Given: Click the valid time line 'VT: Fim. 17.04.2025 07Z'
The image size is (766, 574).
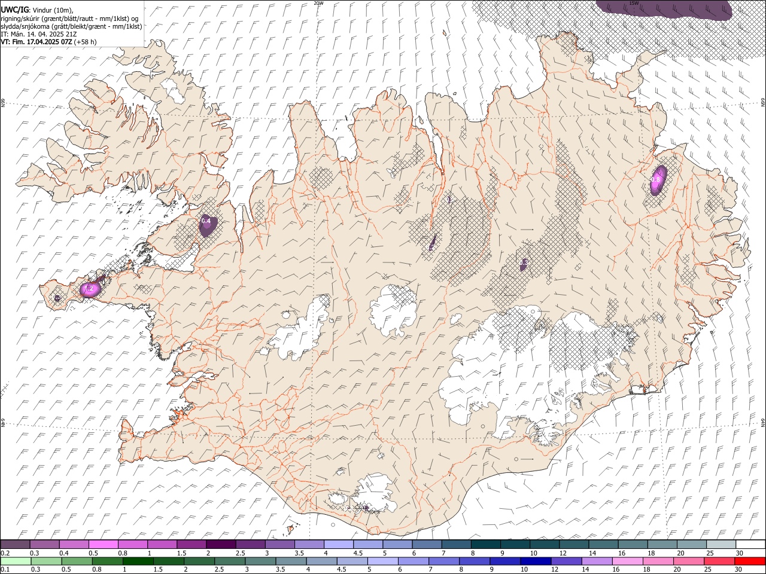Looking at the screenshot, I should tap(36, 42).
